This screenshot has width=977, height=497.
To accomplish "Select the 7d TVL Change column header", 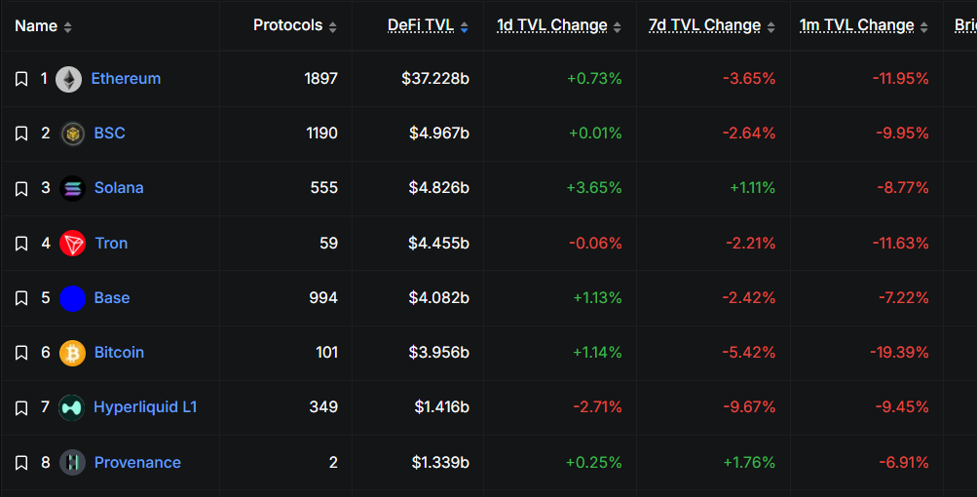I will 704,25.
